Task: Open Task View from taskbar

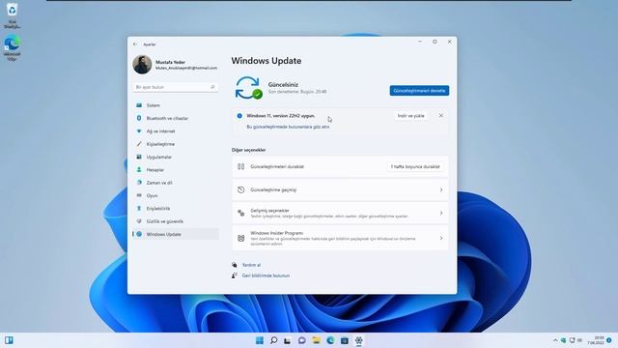Action: click(x=288, y=340)
